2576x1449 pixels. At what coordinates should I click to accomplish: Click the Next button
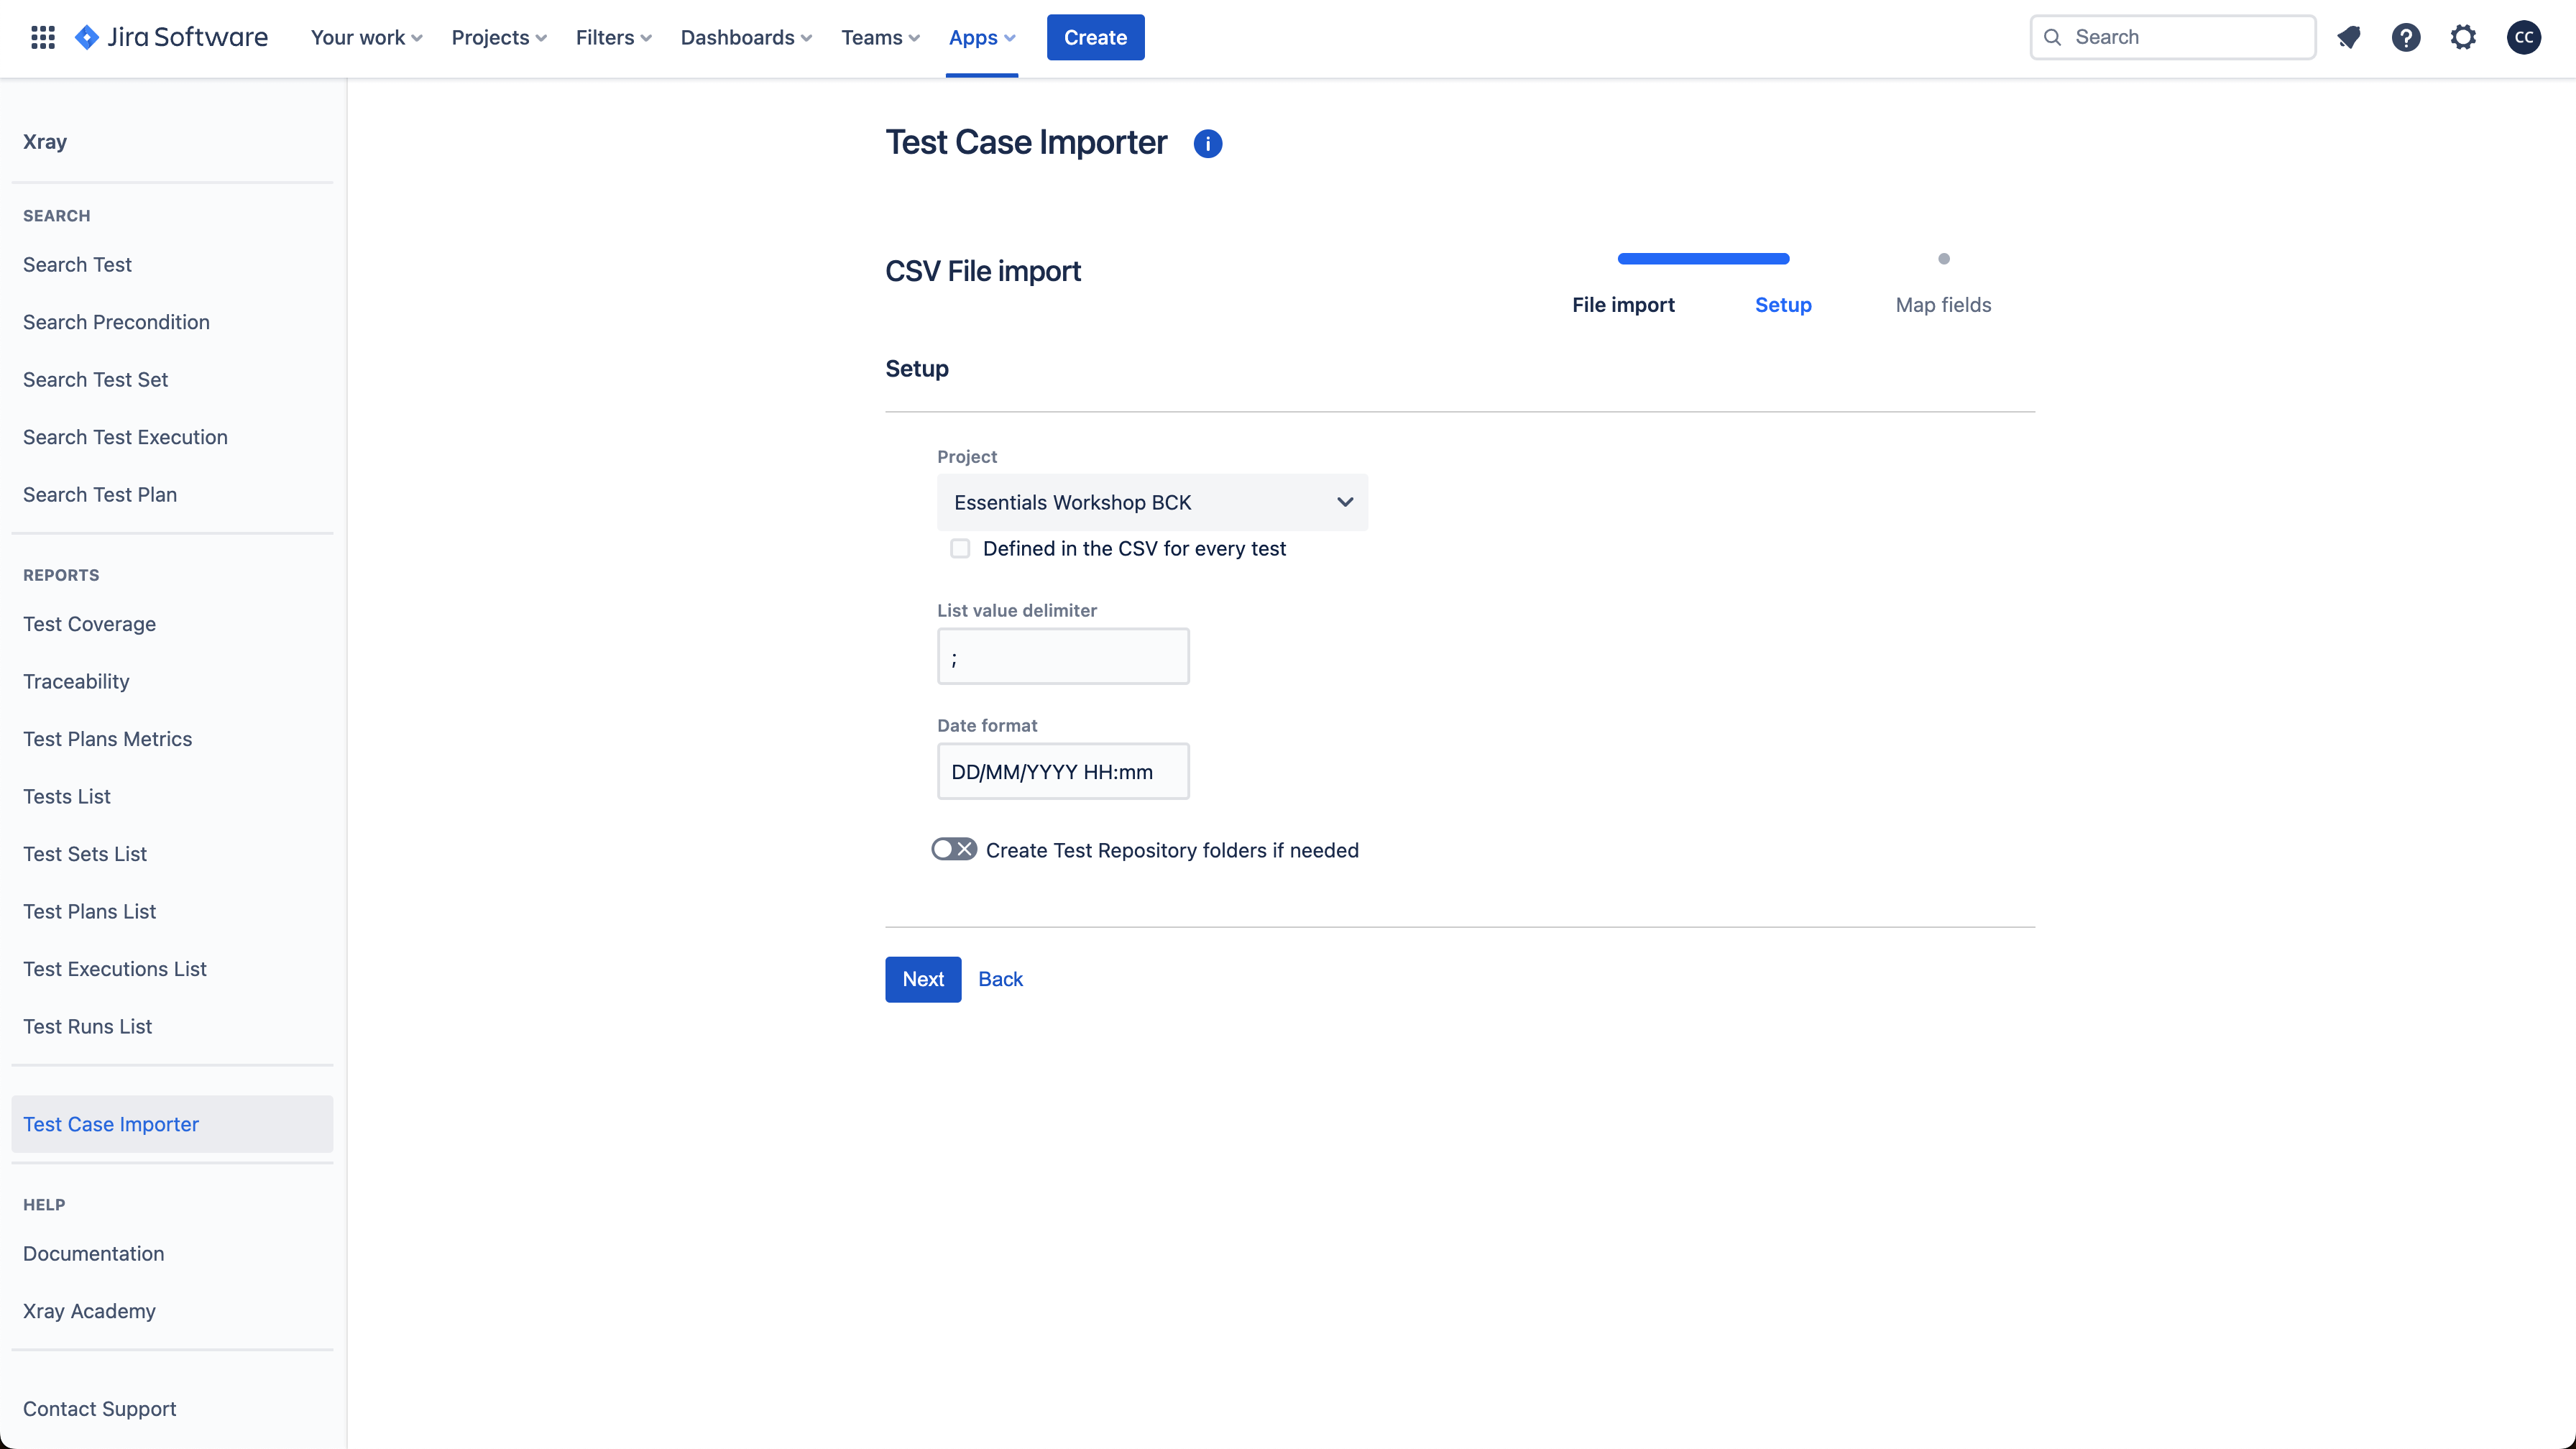point(923,979)
